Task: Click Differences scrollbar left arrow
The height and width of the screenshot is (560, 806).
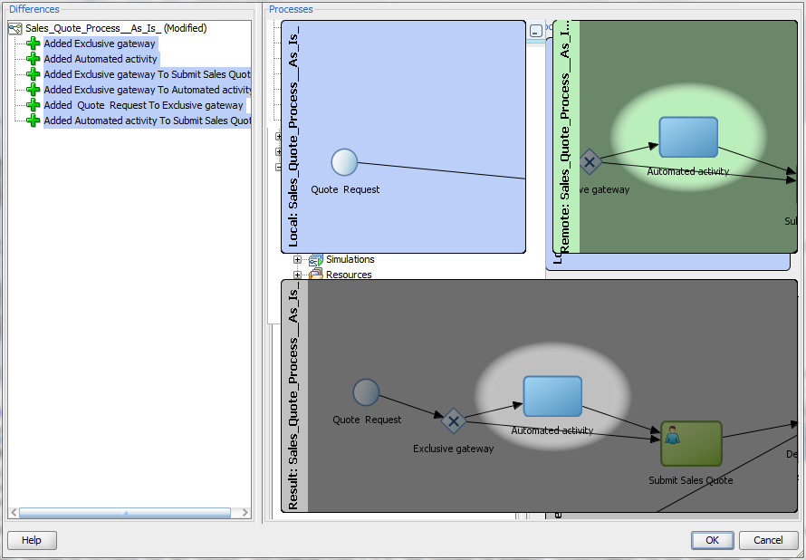Action: coord(14,513)
